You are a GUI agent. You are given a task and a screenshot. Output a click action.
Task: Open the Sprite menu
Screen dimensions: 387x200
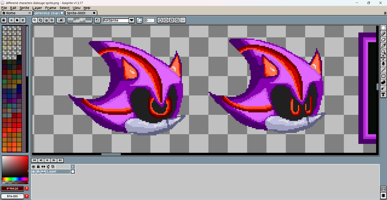[25, 8]
